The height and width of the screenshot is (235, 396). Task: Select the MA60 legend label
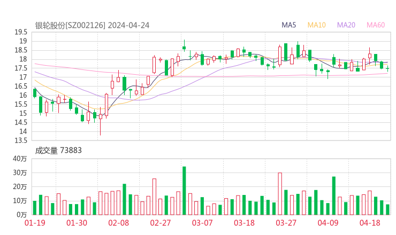pos(376,25)
